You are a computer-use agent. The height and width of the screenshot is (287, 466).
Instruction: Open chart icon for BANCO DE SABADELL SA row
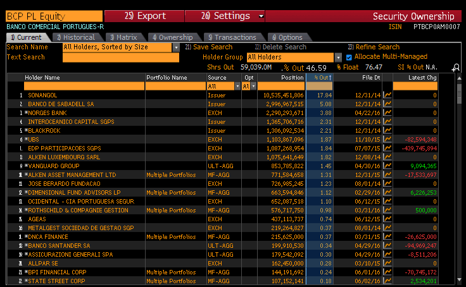(x=387, y=104)
